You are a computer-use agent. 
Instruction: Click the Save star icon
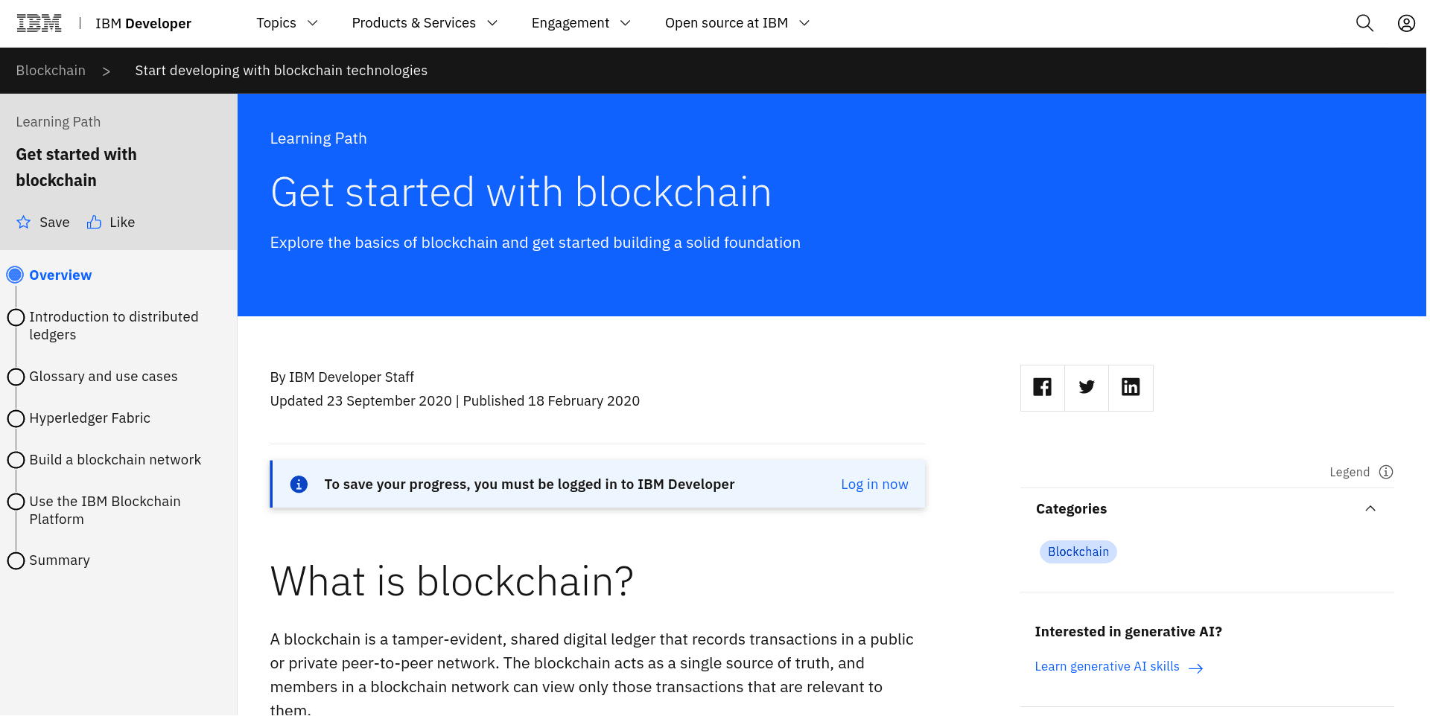click(x=24, y=223)
